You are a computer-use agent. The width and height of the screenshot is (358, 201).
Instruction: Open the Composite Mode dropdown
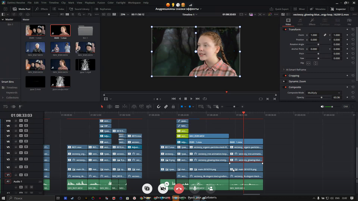point(324,93)
